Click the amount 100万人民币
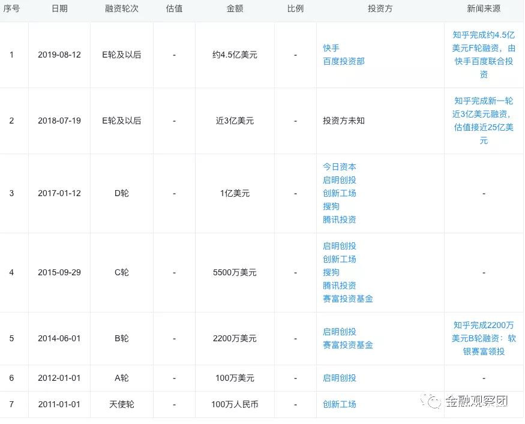Viewport: 525px width, 424px height. click(235, 404)
